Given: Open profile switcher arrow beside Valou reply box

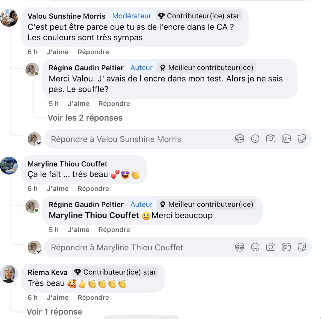Looking at the screenshot, I should tap(39, 143).
